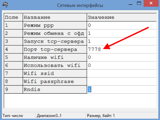Select the Использовать wifi value cell
160x120 pixels.
click(x=122, y=65)
